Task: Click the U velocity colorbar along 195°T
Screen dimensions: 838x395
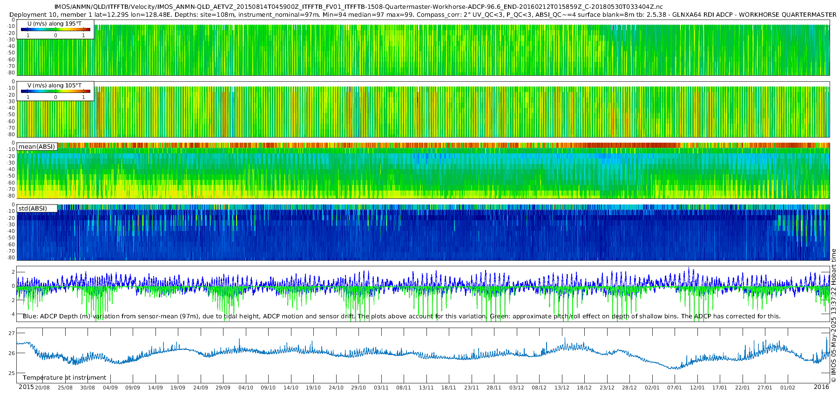Action: click(x=55, y=29)
